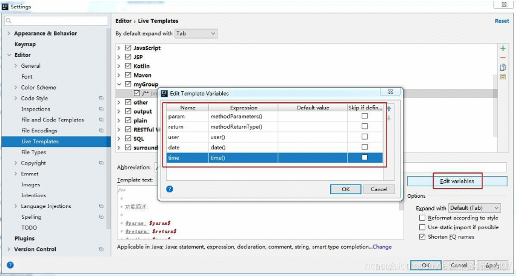Toggle Skip if defined for param variable
Image resolution: width=518 pixels, height=277 pixels.
coord(365,116)
